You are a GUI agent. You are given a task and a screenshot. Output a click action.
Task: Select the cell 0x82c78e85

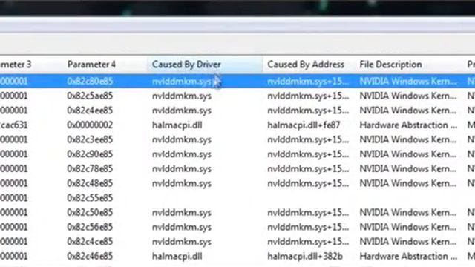click(90, 168)
